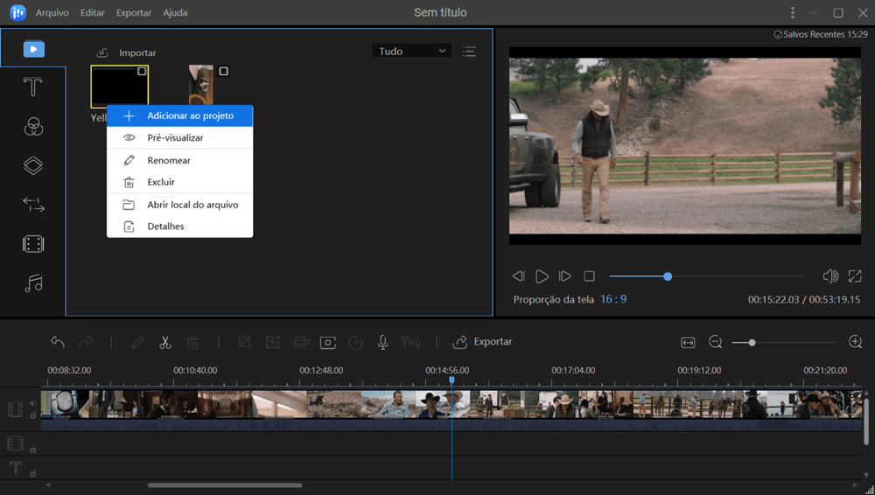Click the app logo icon in title bar
The width and height of the screenshot is (875, 495).
17,12
